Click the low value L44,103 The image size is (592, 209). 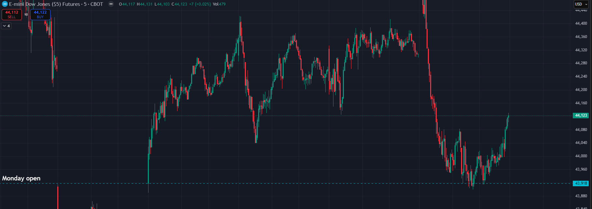(162, 4)
